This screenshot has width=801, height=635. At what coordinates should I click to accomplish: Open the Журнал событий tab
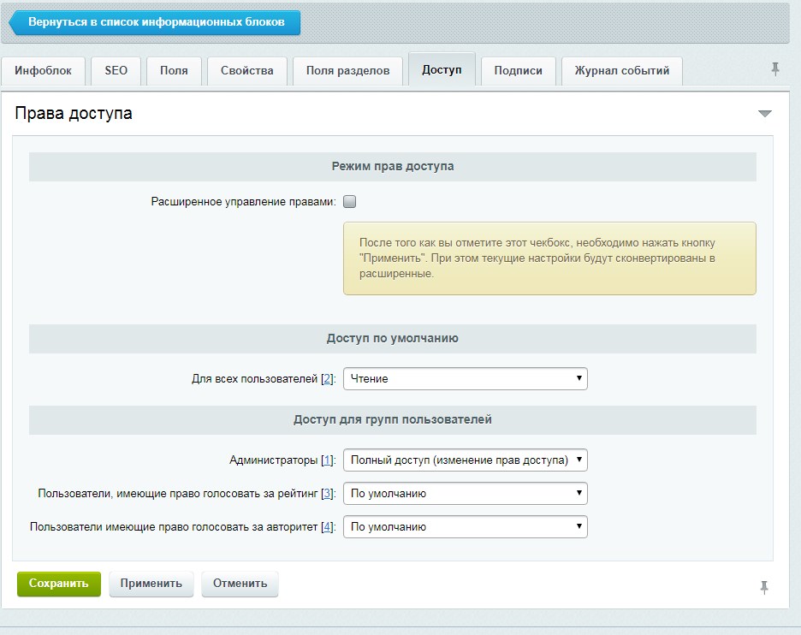[x=621, y=71]
